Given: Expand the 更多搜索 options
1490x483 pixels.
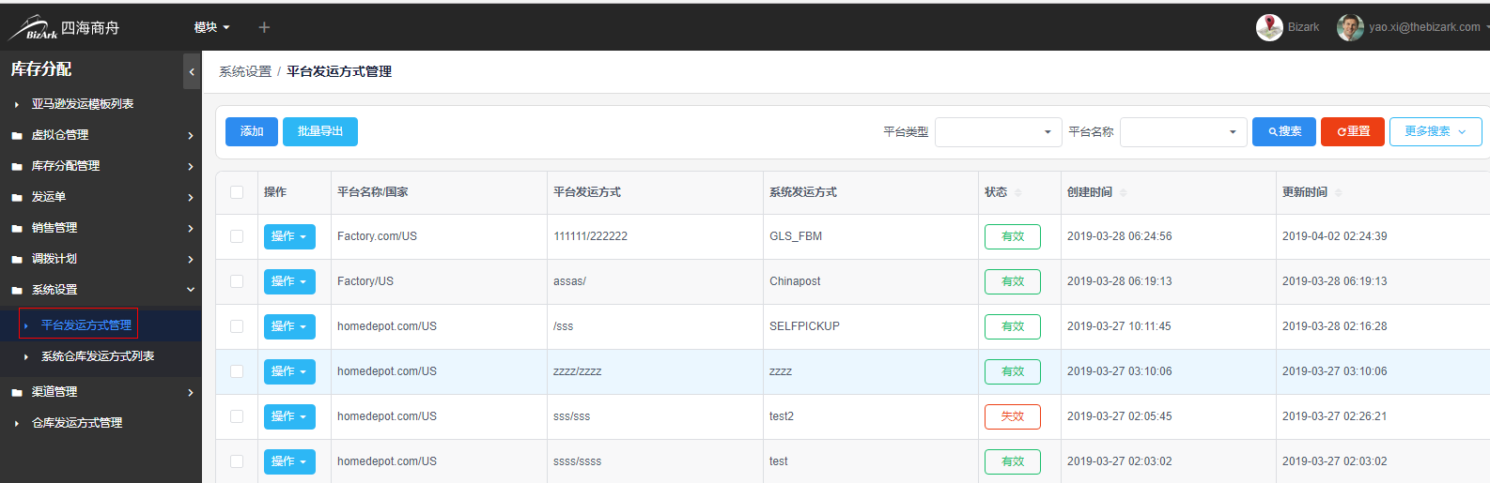Looking at the screenshot, I should pos(1436,131).
